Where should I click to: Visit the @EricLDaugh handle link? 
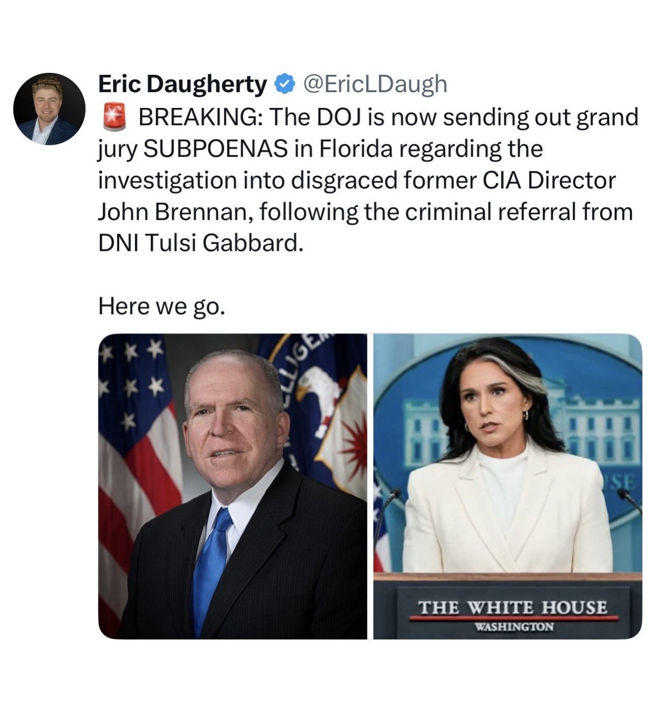pos(375,85)
